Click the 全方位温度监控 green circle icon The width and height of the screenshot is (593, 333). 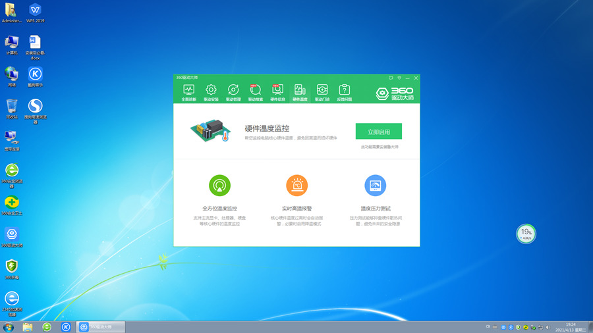(219, 186)
